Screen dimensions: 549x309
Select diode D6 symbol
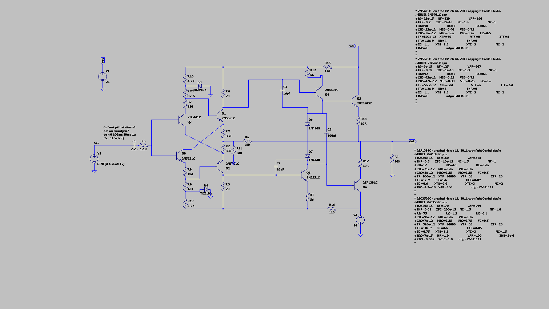(x=308, y=124)
